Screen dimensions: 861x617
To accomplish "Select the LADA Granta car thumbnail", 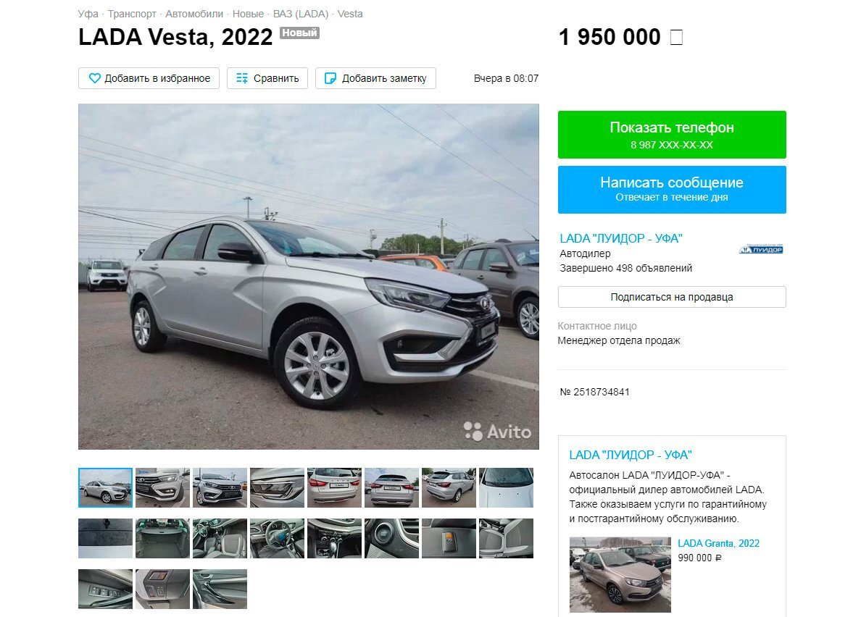I will [620, 574].
